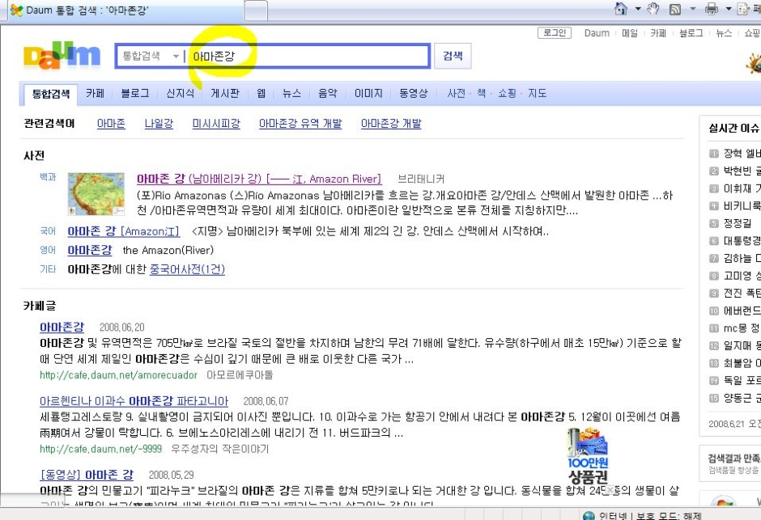This screenshot has height=520, width=761.
Task: Select the 웹 search tab
Action: pyautogui.click(x=261, y=93)
